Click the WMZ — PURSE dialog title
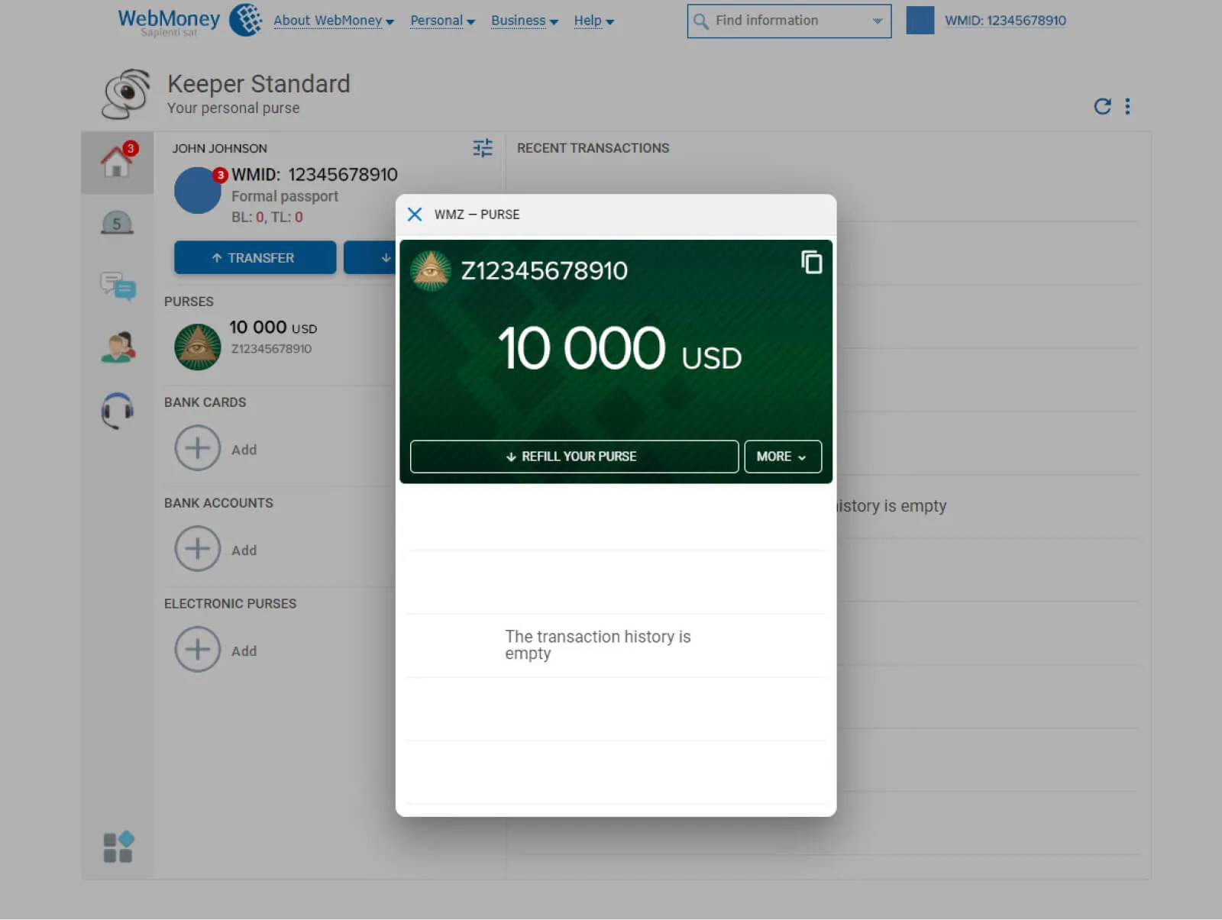This screenshot has height=920, width=1222. coord(477,215)
